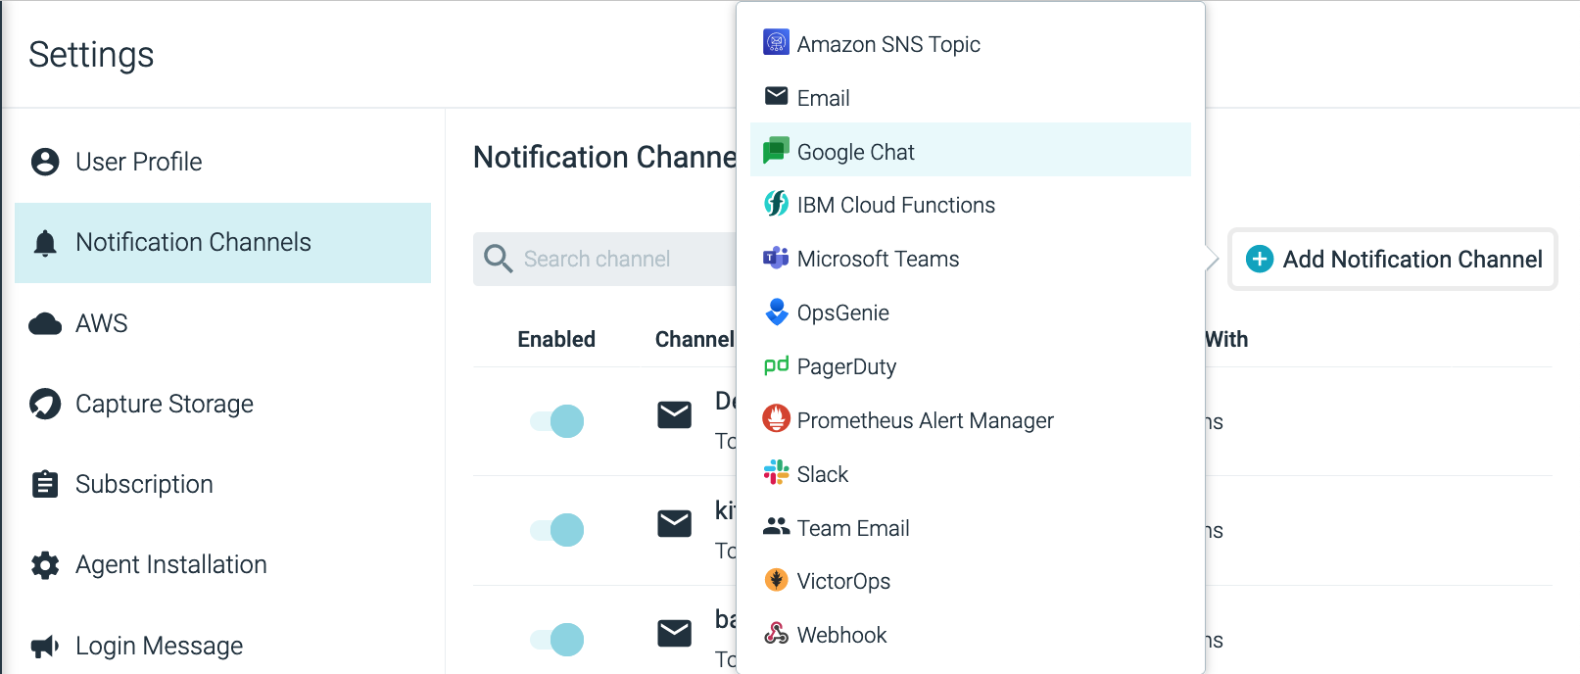The width and height of the screenshot is (1580, 674).
Task: Click the User Profile avatar icon
Action: (x=45, y=162)
